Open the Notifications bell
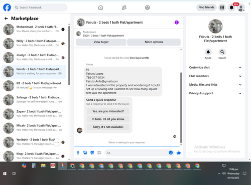Screen dimensions: 251x185 231,8
